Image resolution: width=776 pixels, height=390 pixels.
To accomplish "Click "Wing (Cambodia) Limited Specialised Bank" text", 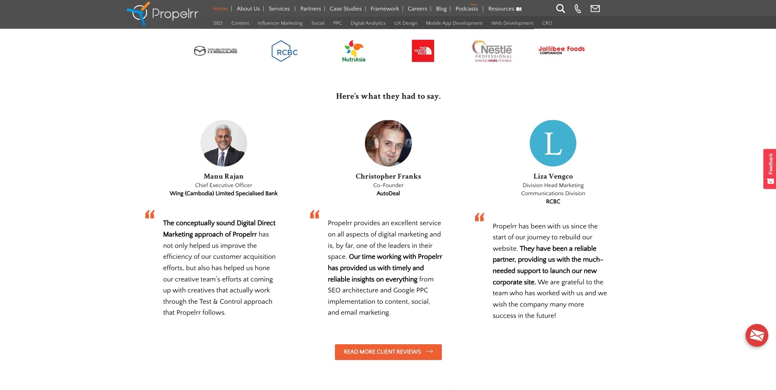I will pyautogui.click(x=224, y=193).
